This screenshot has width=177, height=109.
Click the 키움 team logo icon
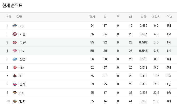[x=15, y=34]
